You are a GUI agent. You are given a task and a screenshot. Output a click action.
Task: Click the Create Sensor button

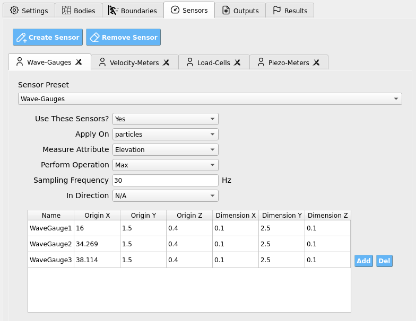[x=48, y=37]
